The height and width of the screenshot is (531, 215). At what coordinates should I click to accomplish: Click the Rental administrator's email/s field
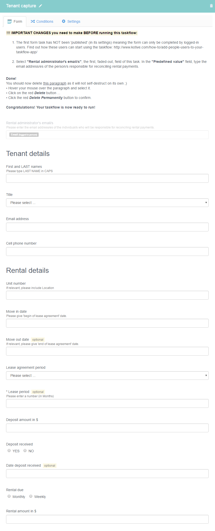(x=107, y=135)
